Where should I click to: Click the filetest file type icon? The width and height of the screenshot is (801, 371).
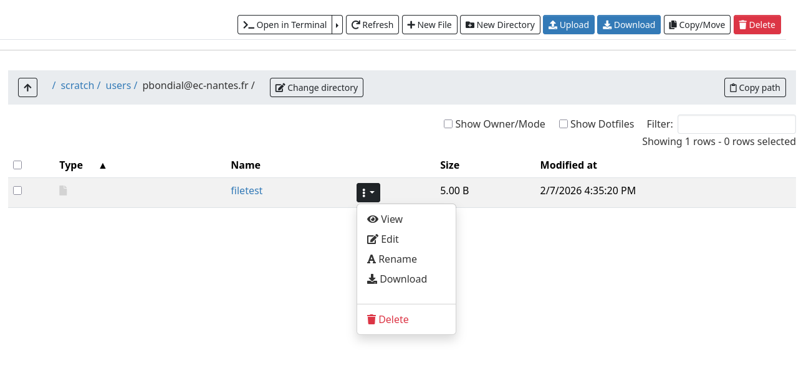63,190
